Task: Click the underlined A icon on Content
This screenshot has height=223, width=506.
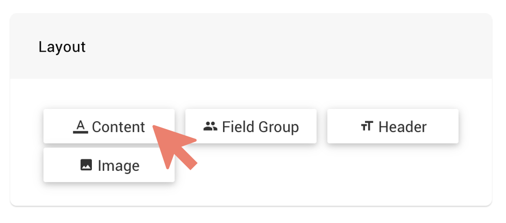Action: click(80, 126)
